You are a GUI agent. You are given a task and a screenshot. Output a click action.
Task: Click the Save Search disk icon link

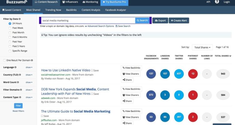123,26
